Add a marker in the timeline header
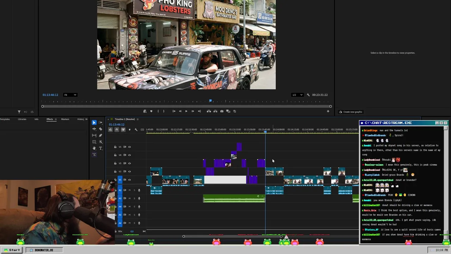Viewport: 451px width, 254px height. point(129,129)
